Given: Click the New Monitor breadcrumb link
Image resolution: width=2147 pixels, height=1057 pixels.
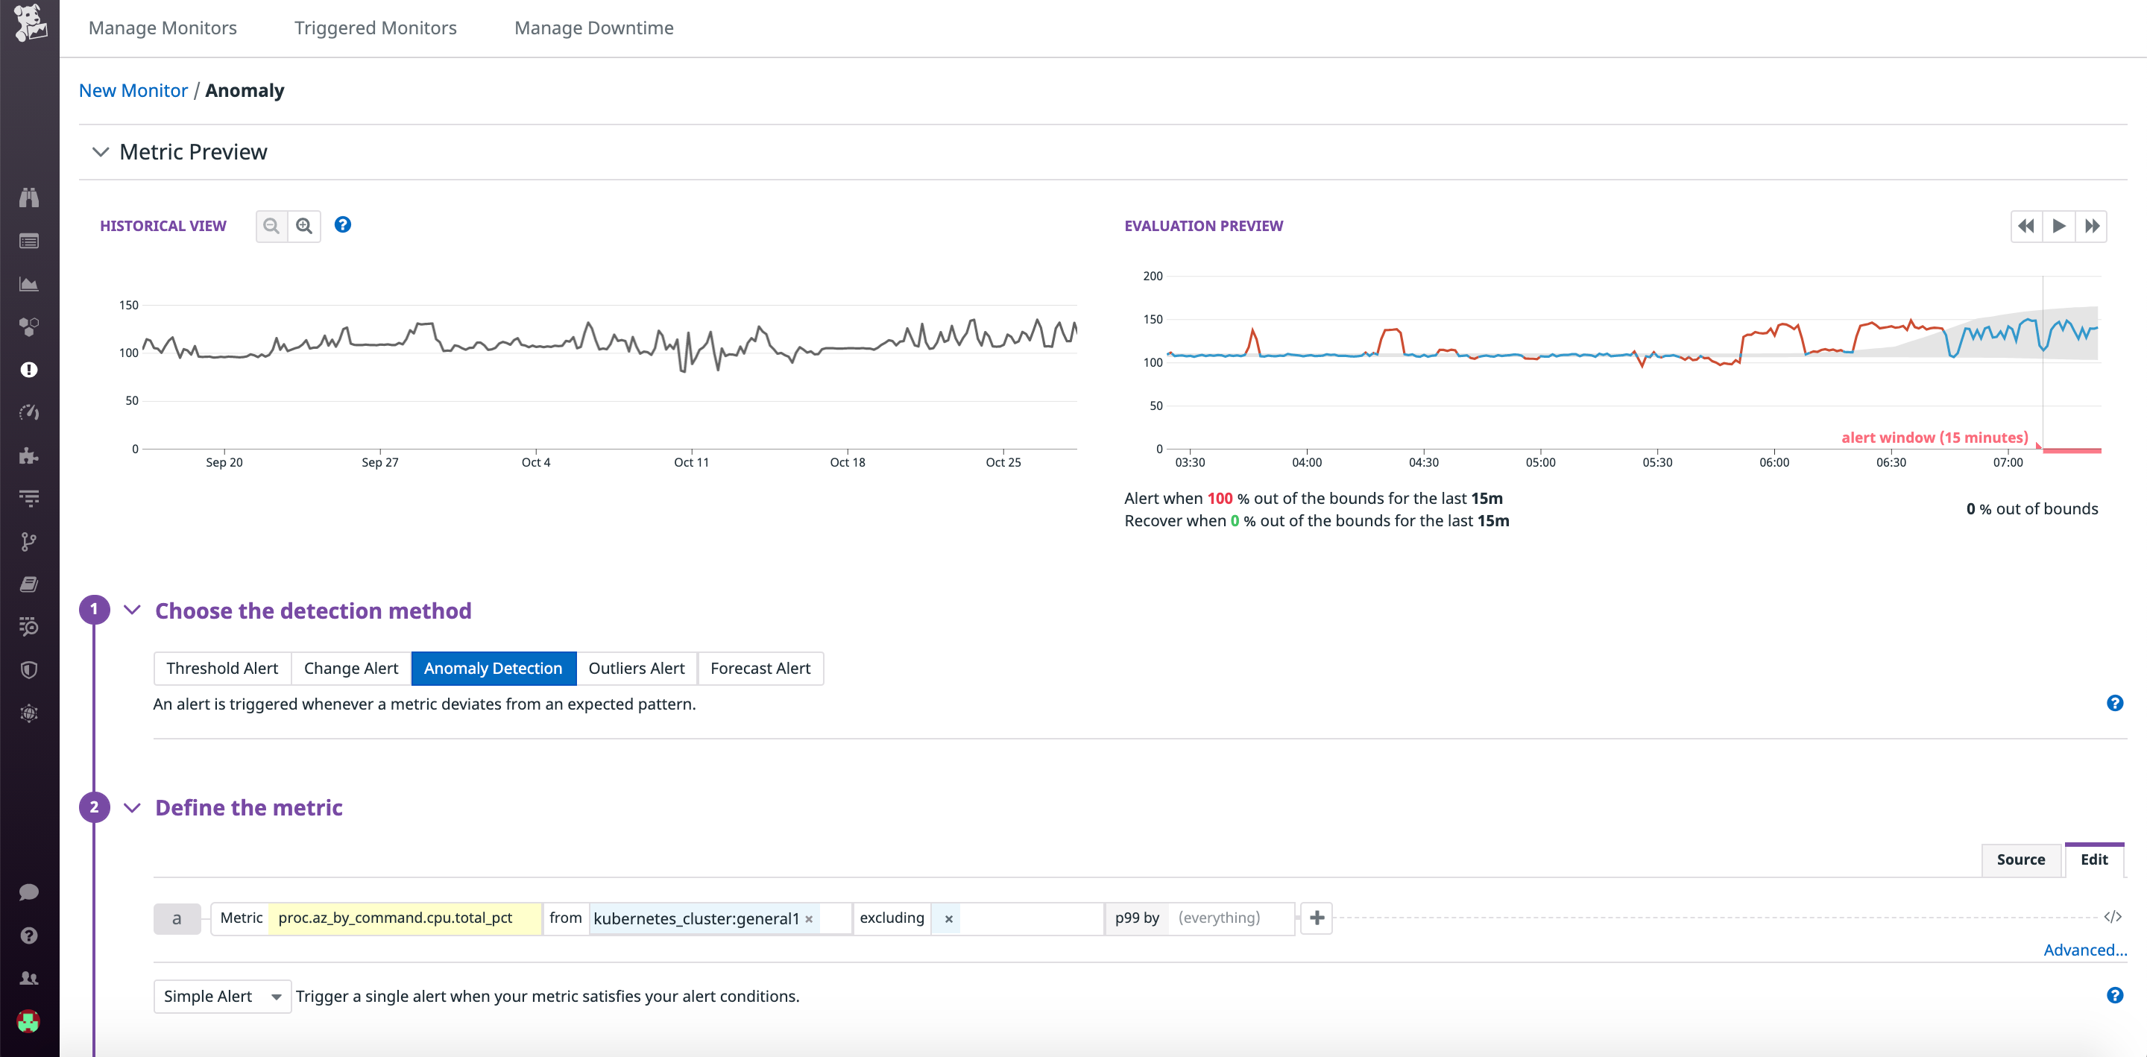Looking at the screenshot, I should pos(133,90).
